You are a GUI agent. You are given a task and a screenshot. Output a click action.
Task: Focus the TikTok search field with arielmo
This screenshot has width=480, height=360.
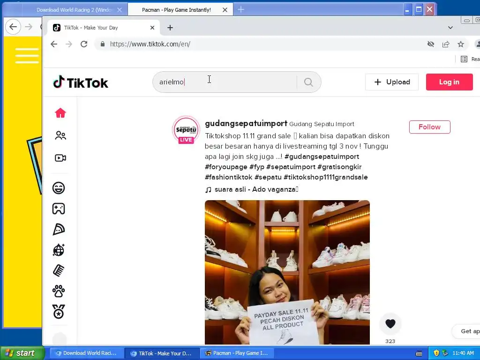pyautogui.click(x=225, y=82)
